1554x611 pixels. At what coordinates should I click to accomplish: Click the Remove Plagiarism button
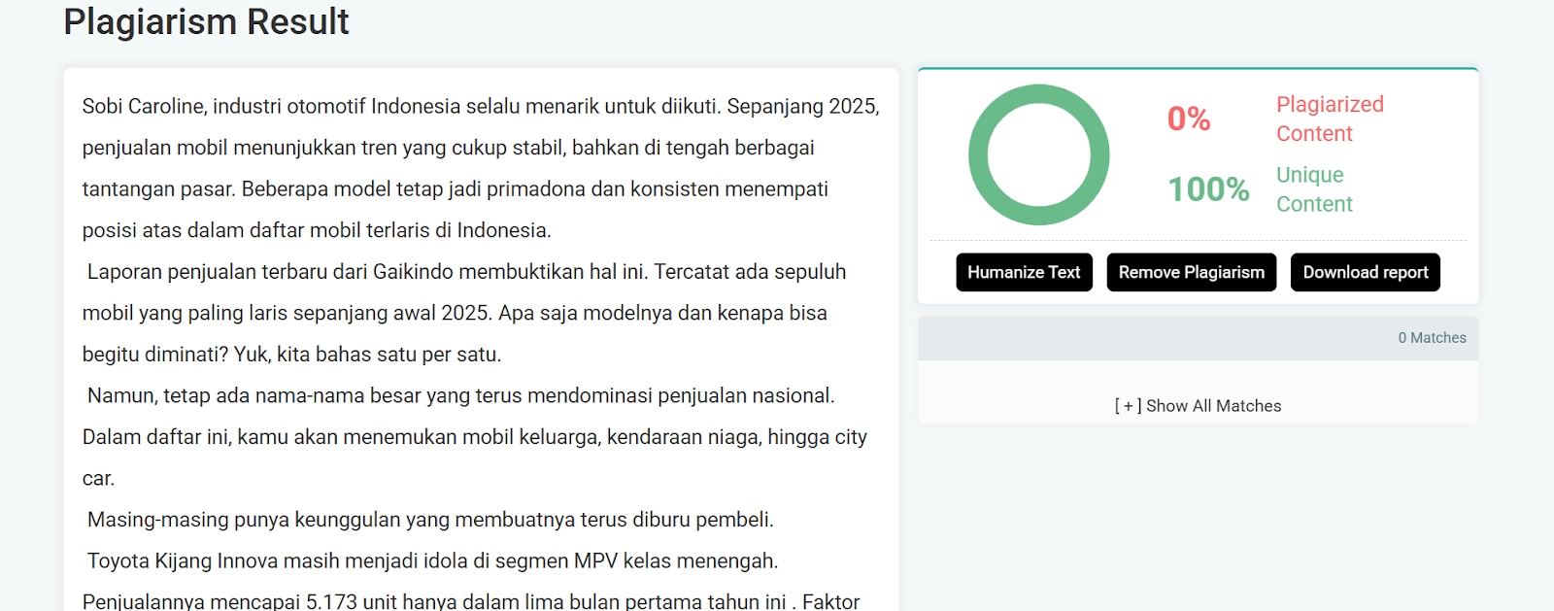[x=1191, y=272]
